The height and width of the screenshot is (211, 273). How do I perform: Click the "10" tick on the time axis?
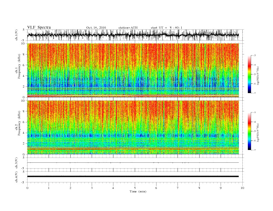[242, 188]
